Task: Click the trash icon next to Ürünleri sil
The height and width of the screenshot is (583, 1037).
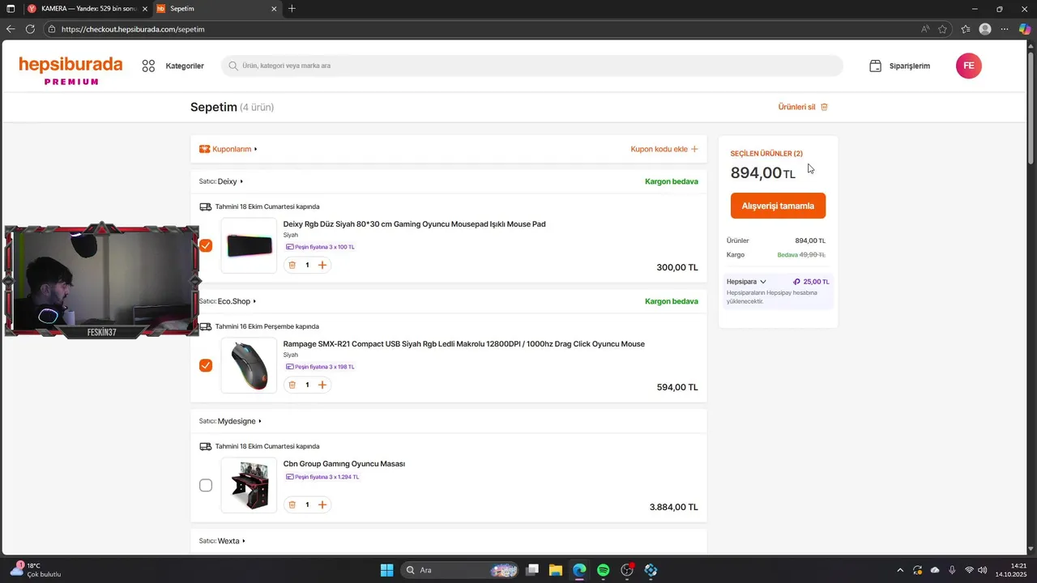Action: point(825,107)
